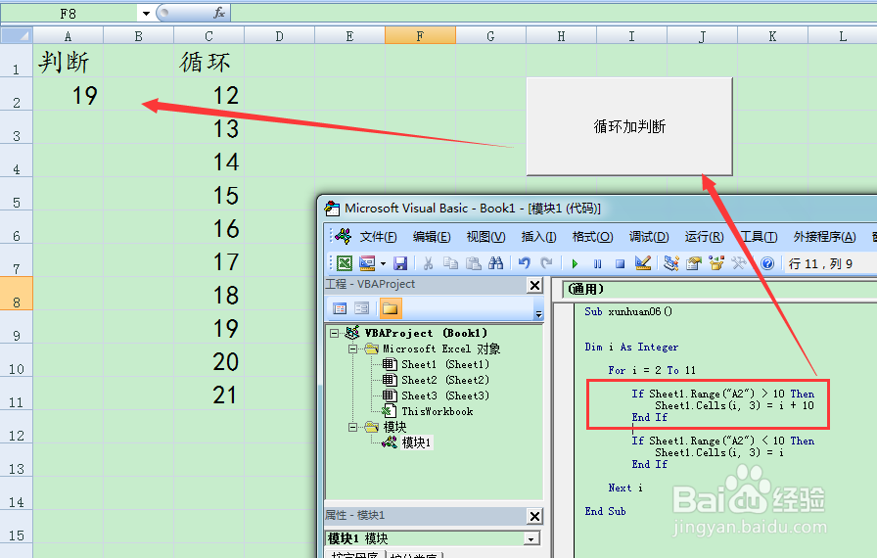Screen dimensions: 877x558
Task: Collapse the 模块 folder node
Action: point(353,427)
